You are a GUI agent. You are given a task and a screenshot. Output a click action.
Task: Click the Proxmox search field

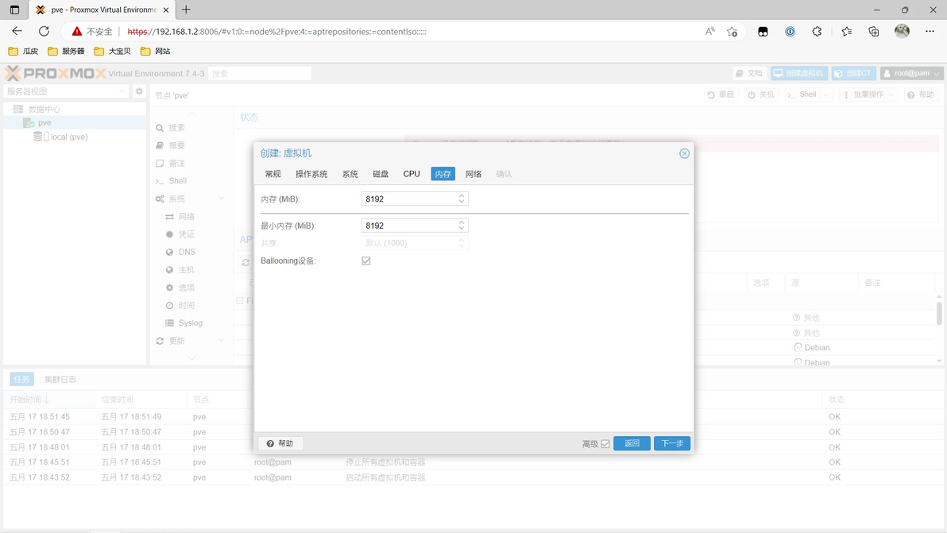coord(260,74)
